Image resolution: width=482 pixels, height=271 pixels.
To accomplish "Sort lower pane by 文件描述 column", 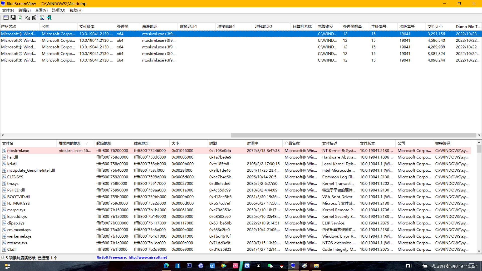I will pos(339,143).
